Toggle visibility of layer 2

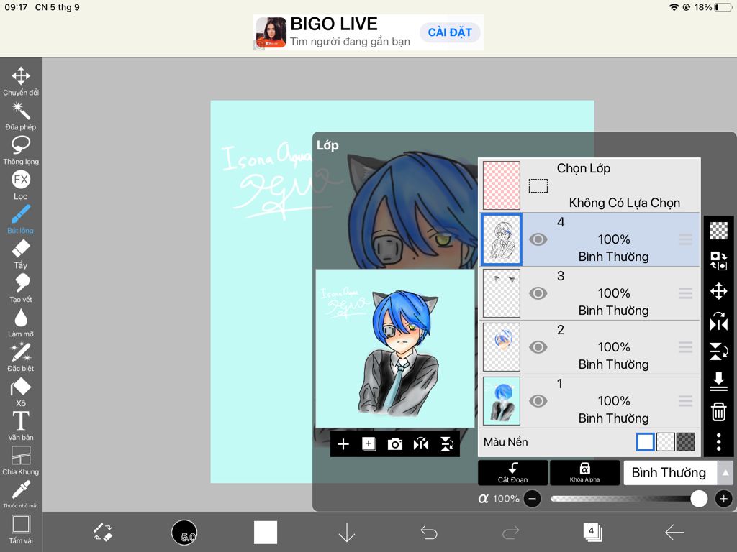538,347
